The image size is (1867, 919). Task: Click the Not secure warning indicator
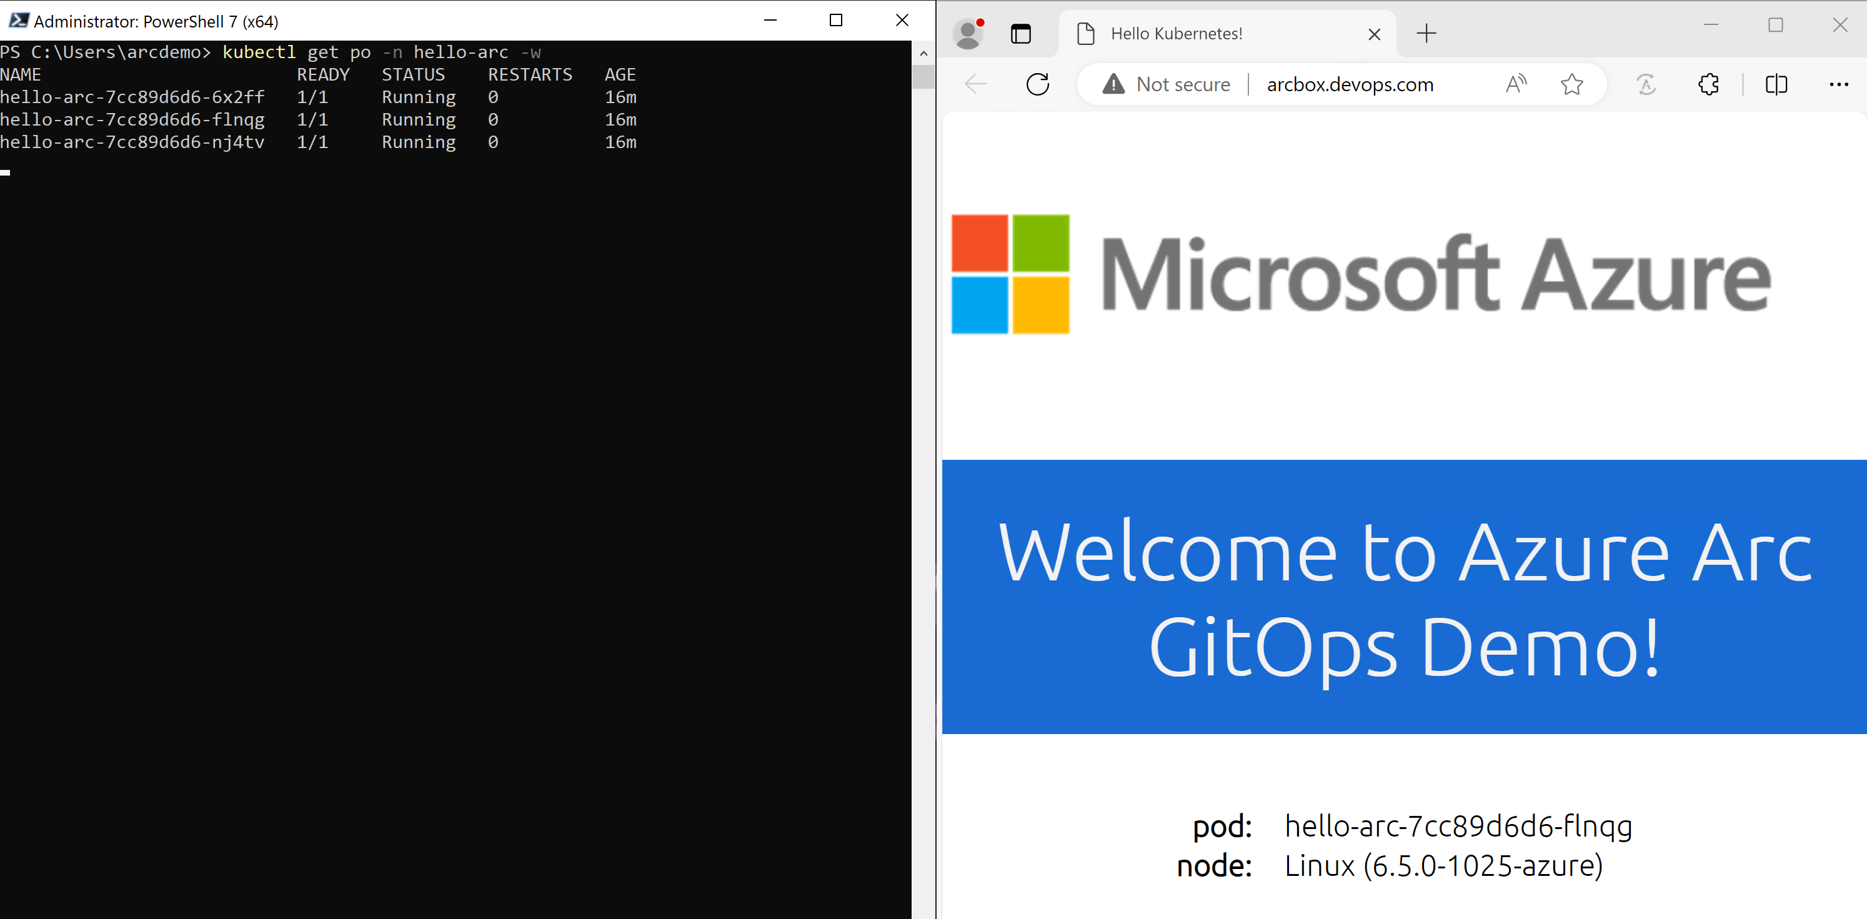pos(1166,84)
